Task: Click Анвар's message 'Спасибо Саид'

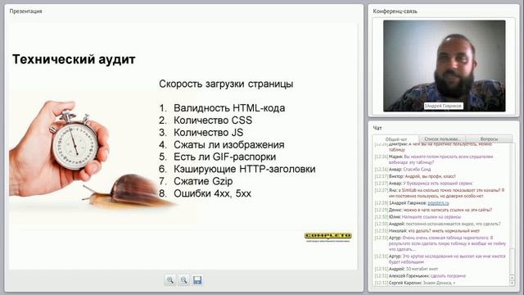Action: pos(402,170)
